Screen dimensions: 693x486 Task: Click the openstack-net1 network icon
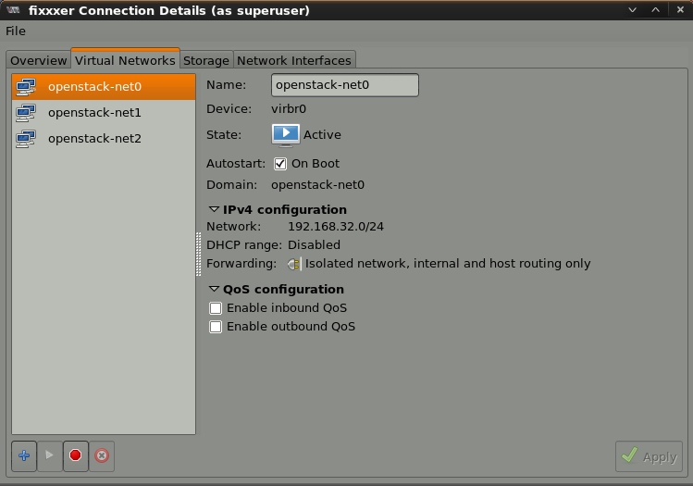click(26, 113)
